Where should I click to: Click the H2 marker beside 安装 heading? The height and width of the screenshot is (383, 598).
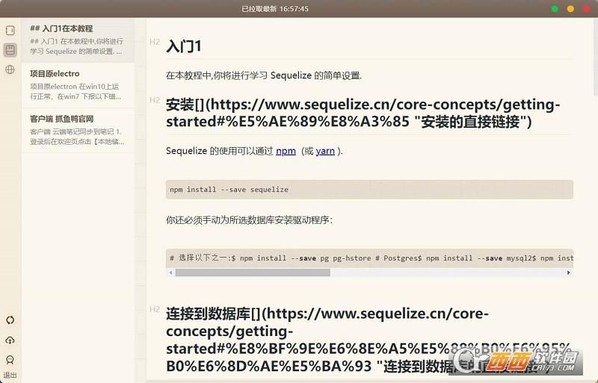point(155,100)
